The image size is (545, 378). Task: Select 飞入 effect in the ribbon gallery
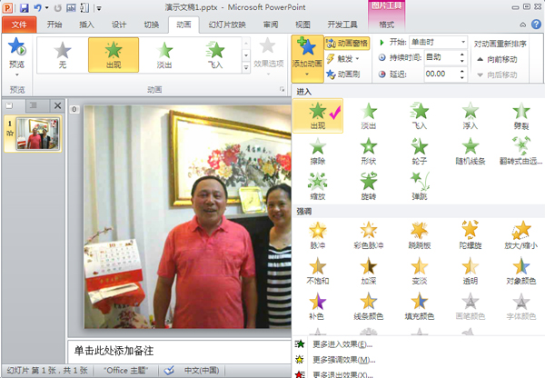215,55
